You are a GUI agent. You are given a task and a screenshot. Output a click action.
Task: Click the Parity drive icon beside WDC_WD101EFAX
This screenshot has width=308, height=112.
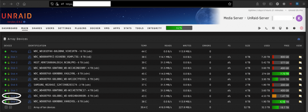30,51
